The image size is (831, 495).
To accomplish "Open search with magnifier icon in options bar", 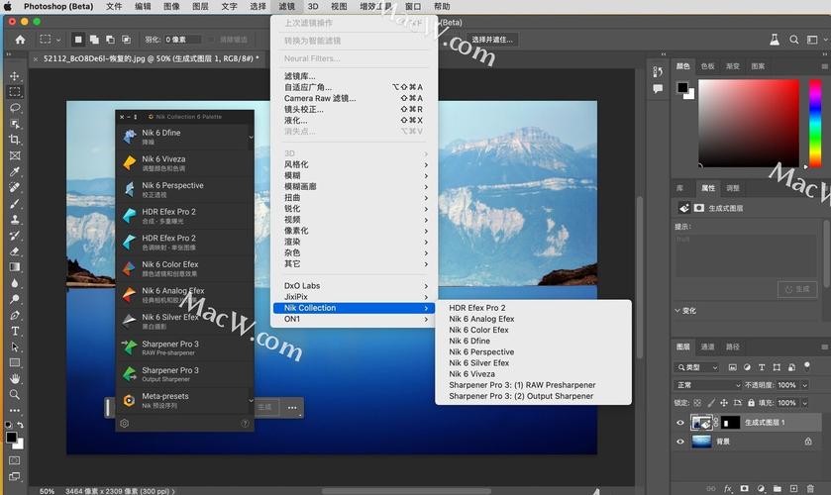I will click(x=793, y=40).
